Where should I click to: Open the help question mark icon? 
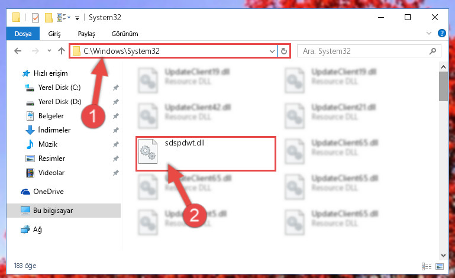(x=441, y=33)
